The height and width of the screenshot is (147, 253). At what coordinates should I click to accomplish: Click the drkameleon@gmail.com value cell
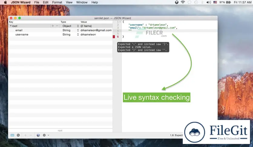(x=96, y=30)
